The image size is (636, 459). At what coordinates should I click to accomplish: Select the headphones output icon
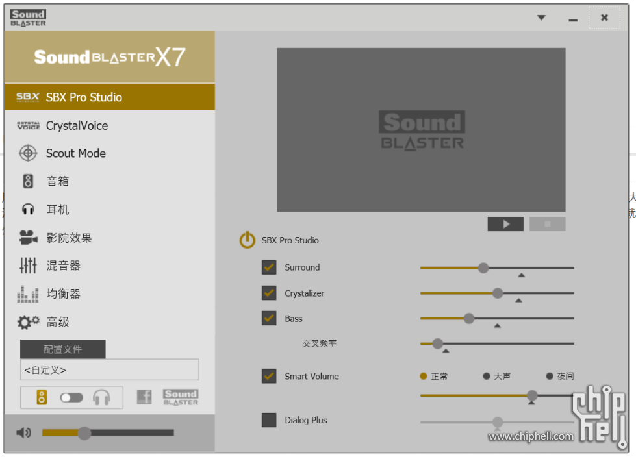click(101, 398)
